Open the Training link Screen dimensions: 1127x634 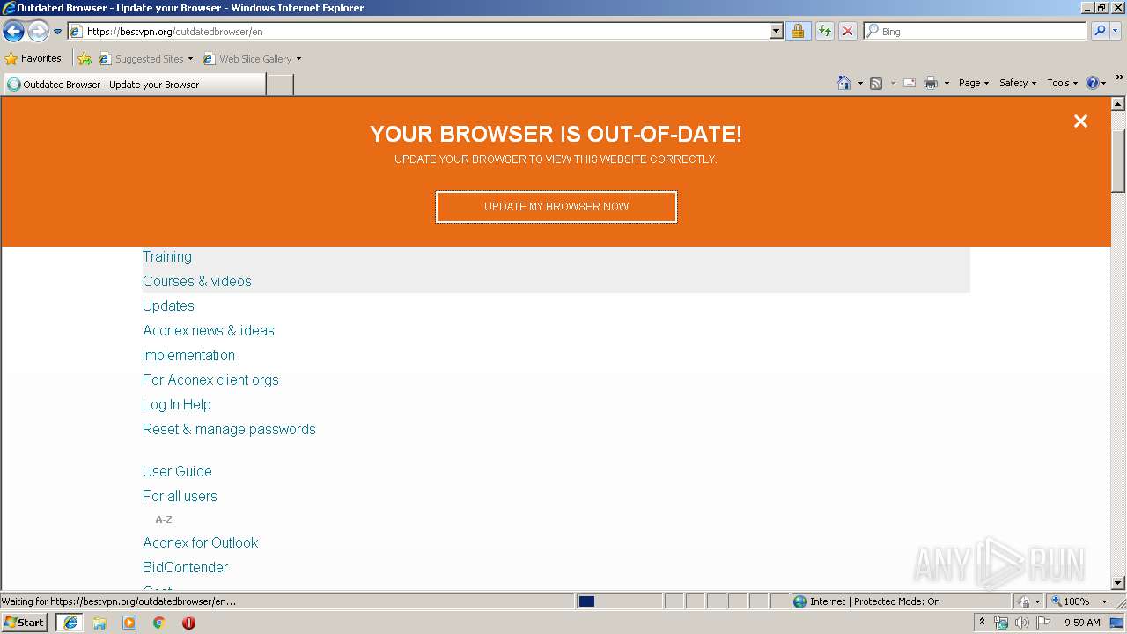[x=167, y=256]
